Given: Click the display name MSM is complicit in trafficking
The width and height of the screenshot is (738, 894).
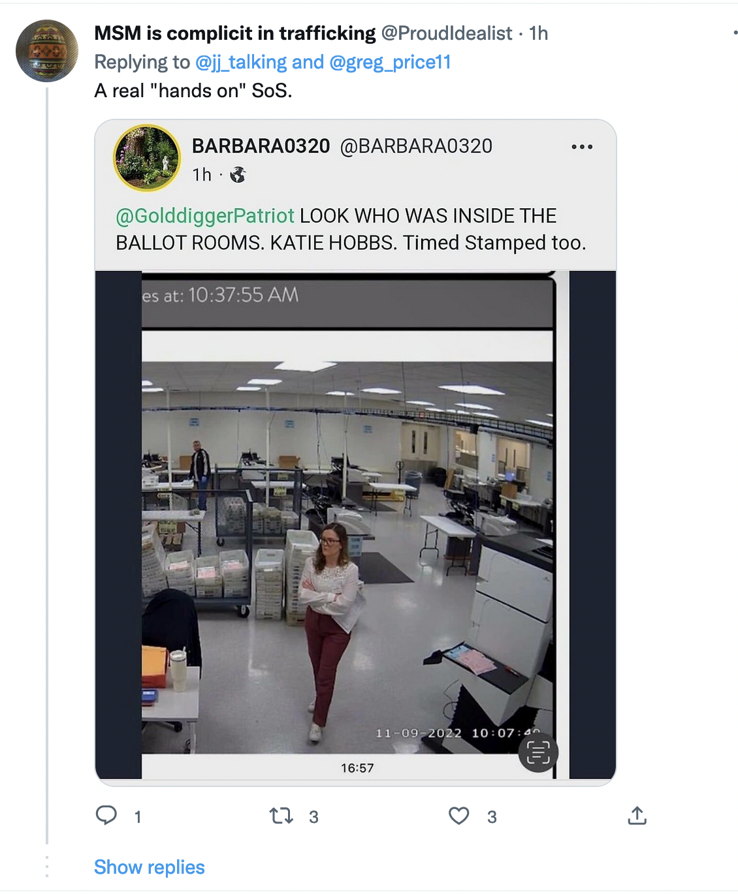Looking at the screenshot, I should 235,33.
